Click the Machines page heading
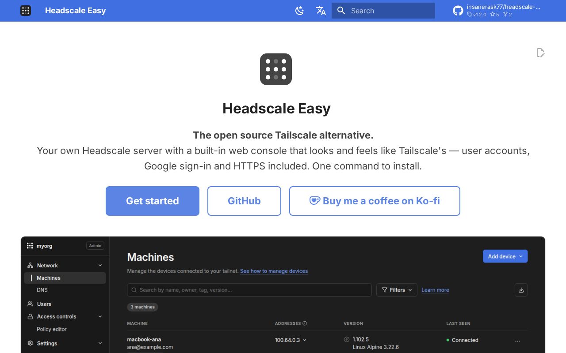Screen dimensions: 566x353 point(150,257)
